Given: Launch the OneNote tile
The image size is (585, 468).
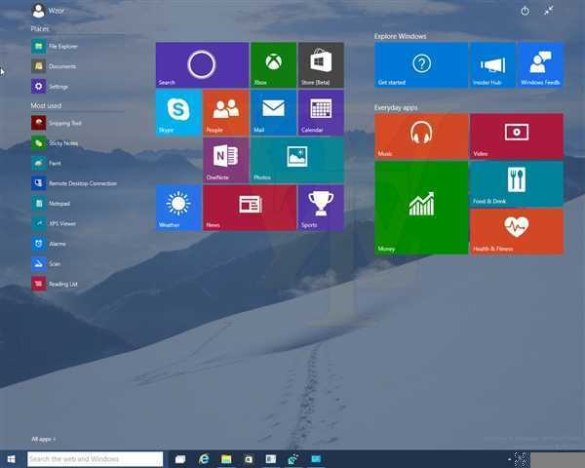Looking at the screenshot, I should [226, 160].
